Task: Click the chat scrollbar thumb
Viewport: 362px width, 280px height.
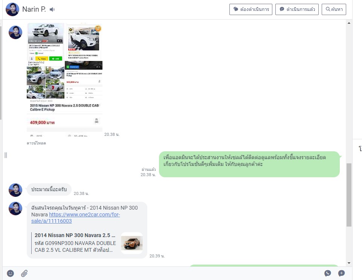Action: (x=349, y=195)
